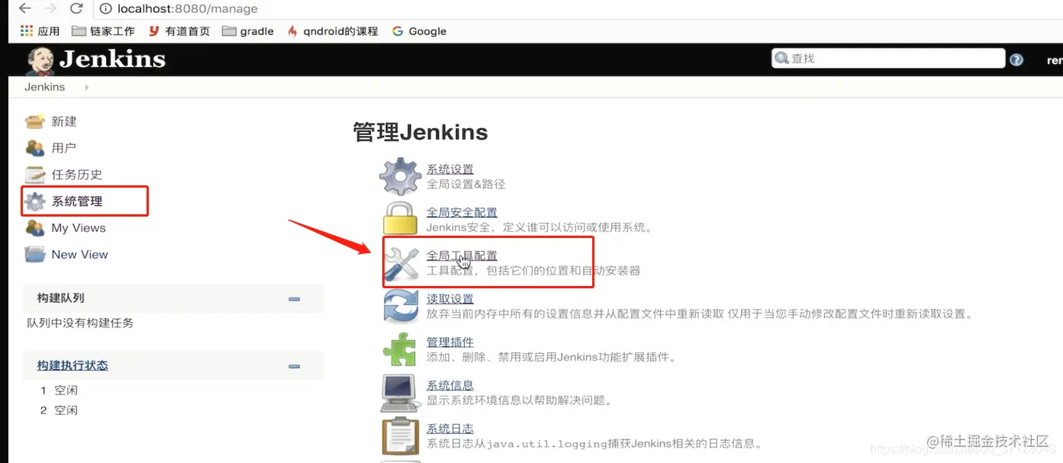Viewport: 1063px width, 463px height.
Task: Click the 显示系统环境信息以帮助解决问题 description
Action: click(519, 400)
